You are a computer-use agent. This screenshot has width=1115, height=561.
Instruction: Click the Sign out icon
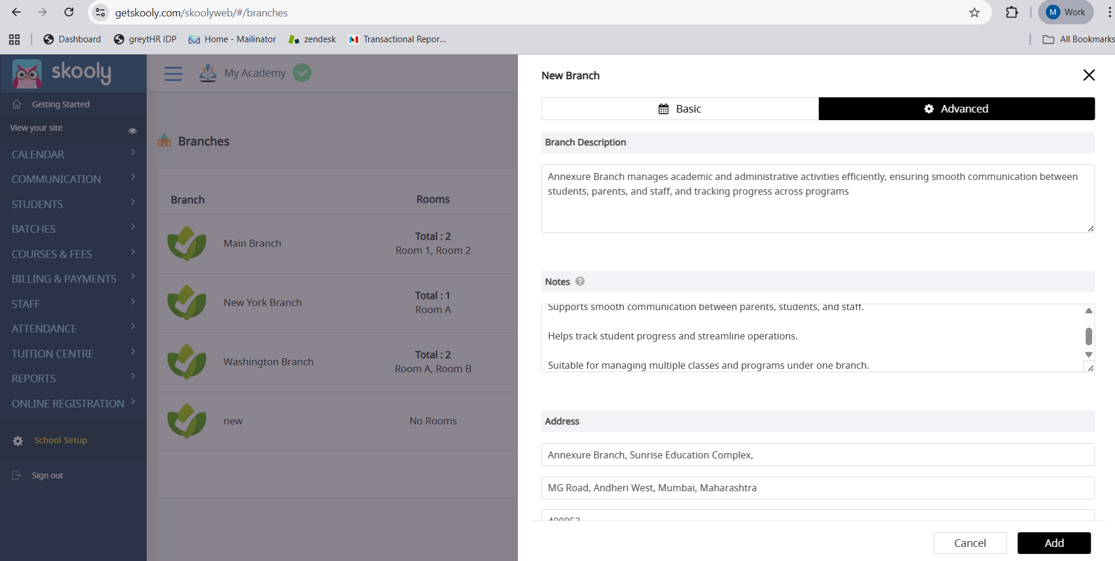pyautogui.click(x=17, y=475)
